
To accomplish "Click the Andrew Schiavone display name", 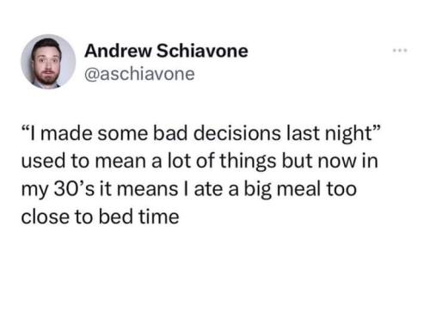I will pos(166,51).
